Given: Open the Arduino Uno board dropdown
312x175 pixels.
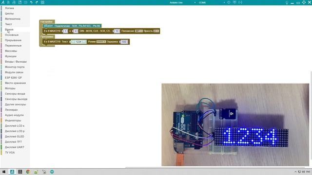Looking at the screenshot, I should tap(182, 2).
